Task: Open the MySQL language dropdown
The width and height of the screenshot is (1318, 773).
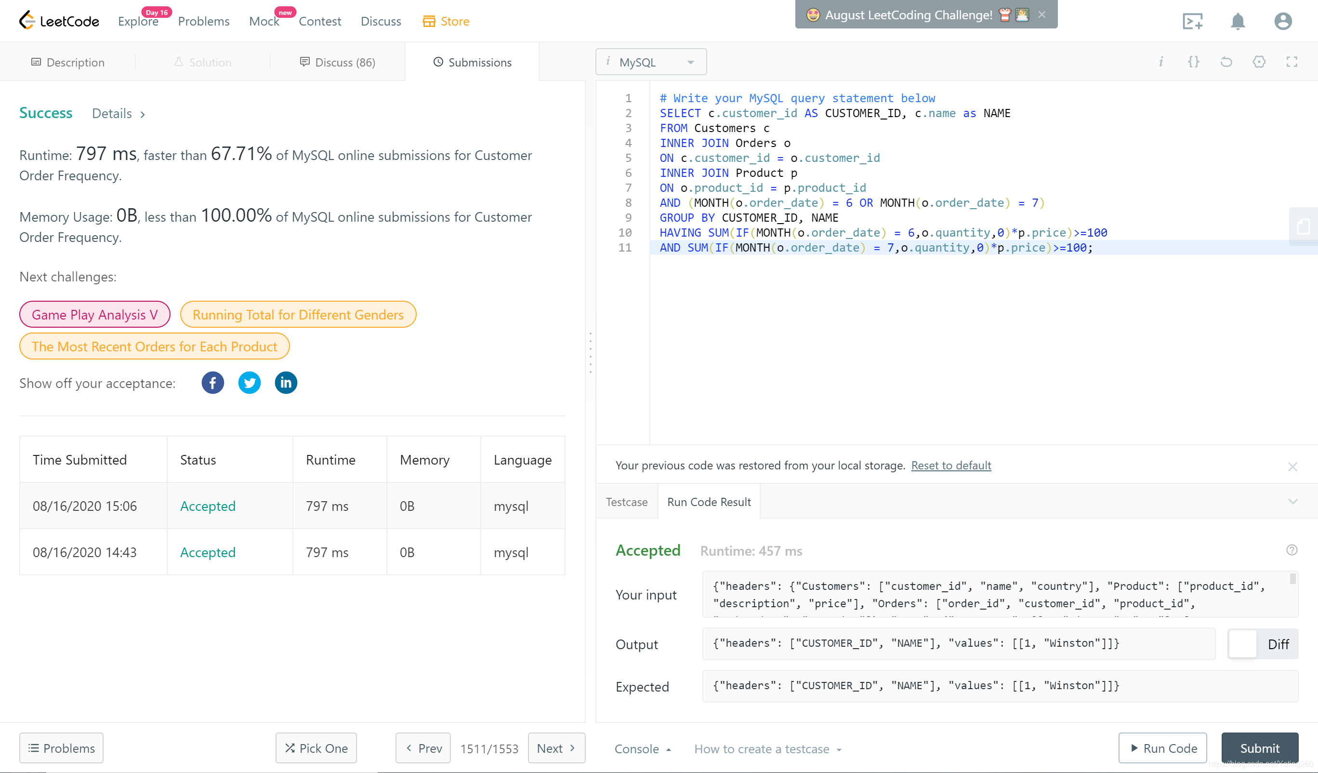Action: coord(651,62)
